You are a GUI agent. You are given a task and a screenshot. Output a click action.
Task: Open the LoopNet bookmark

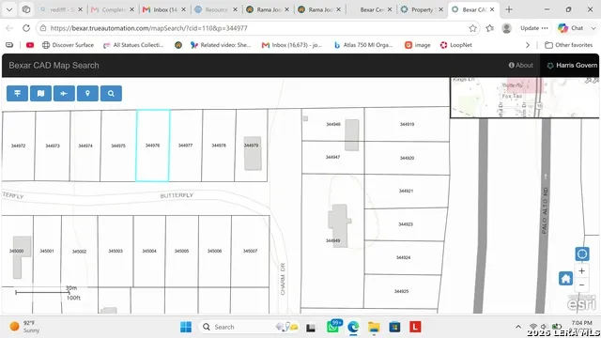click(456, 45)
